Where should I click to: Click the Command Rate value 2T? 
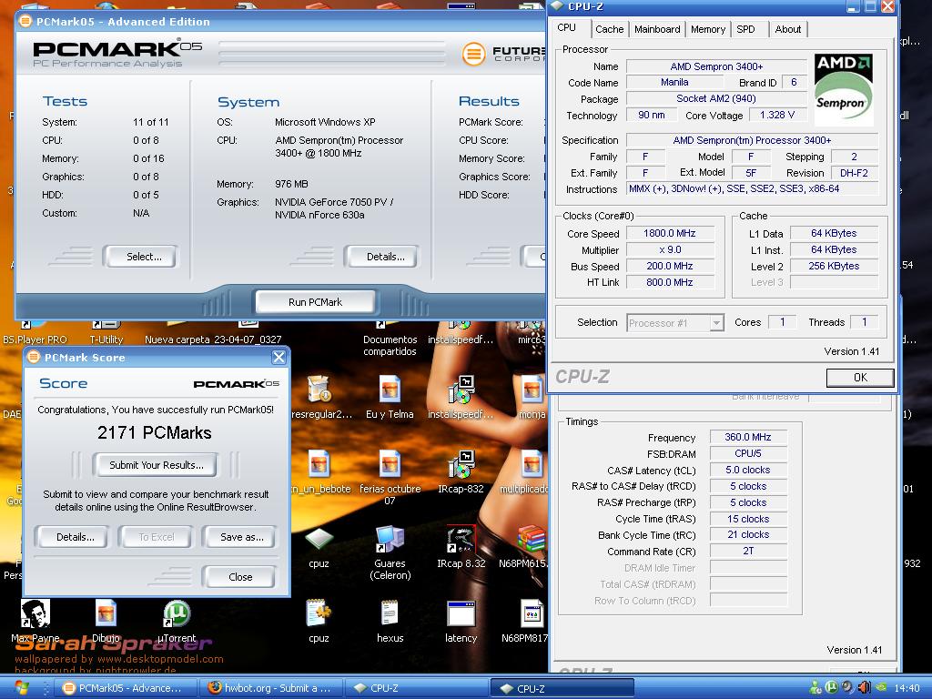pyautogui.click(x=748, y=551)
